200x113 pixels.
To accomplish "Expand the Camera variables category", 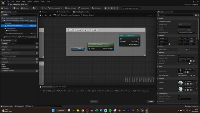I will 1,66.
